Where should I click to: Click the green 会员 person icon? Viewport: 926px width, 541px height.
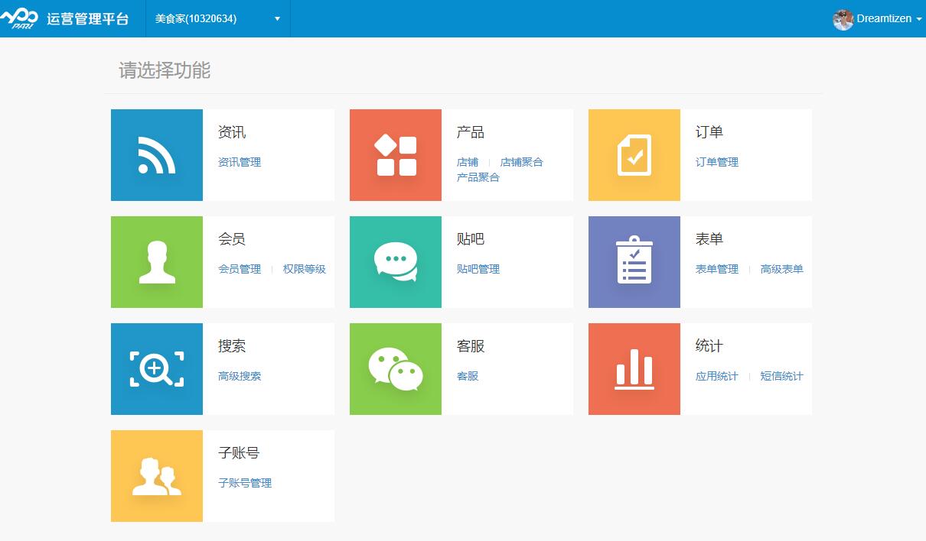pyautogui.click(x=157, y=262)
